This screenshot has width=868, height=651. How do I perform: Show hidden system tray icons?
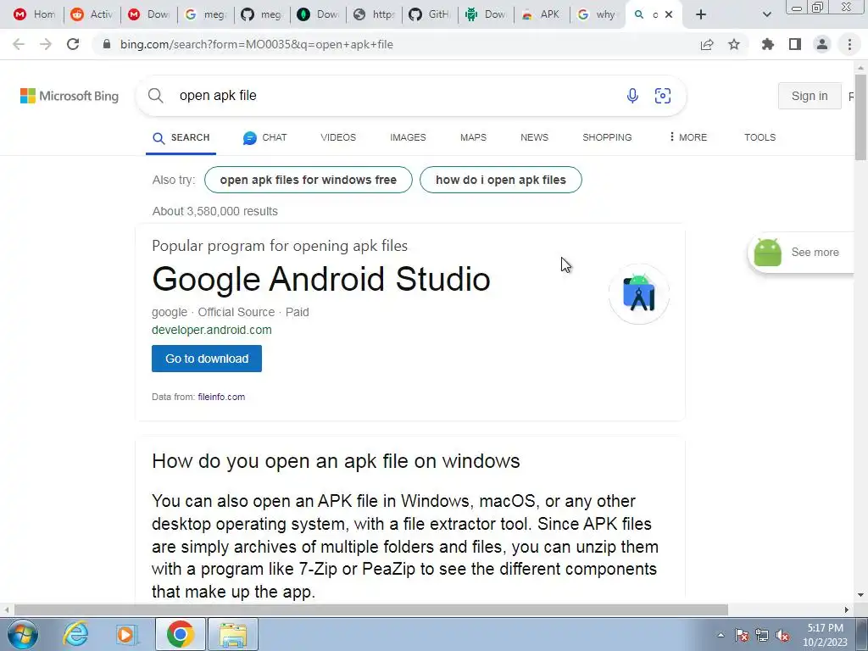pyautogui.click(x=721, y=635)
